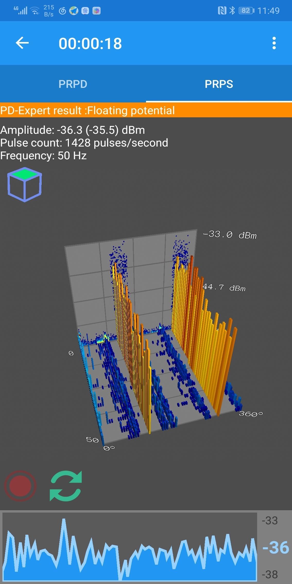Tap the blue paper plane notification icon
292x584 pixels.
(x=74, y=11)
